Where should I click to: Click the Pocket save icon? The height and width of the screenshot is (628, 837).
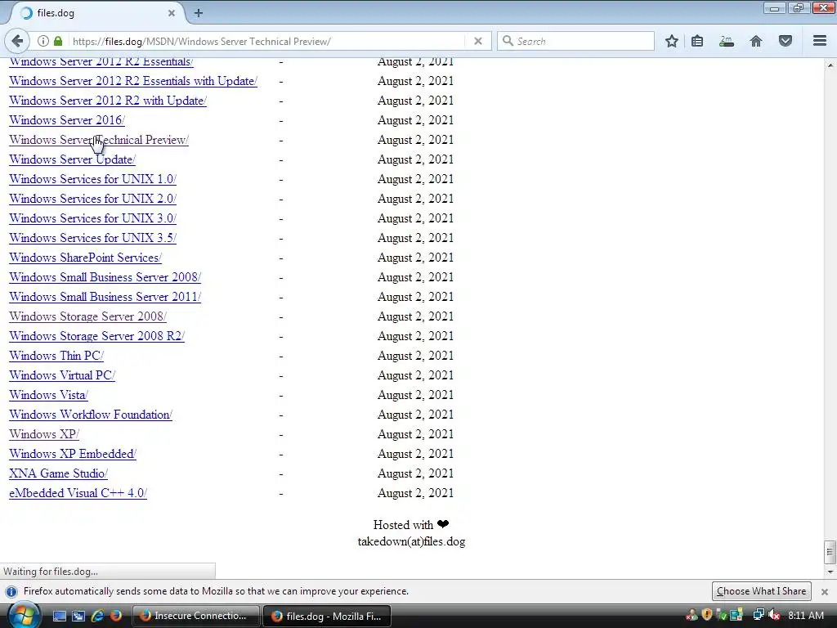[x=786, y=41]
